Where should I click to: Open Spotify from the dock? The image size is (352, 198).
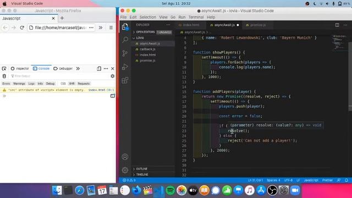(x=170, y=191)
